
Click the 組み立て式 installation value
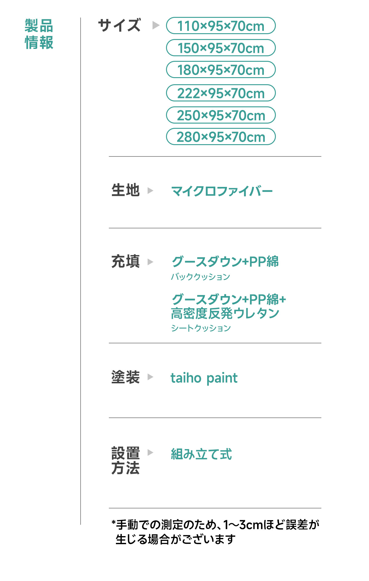201,454
